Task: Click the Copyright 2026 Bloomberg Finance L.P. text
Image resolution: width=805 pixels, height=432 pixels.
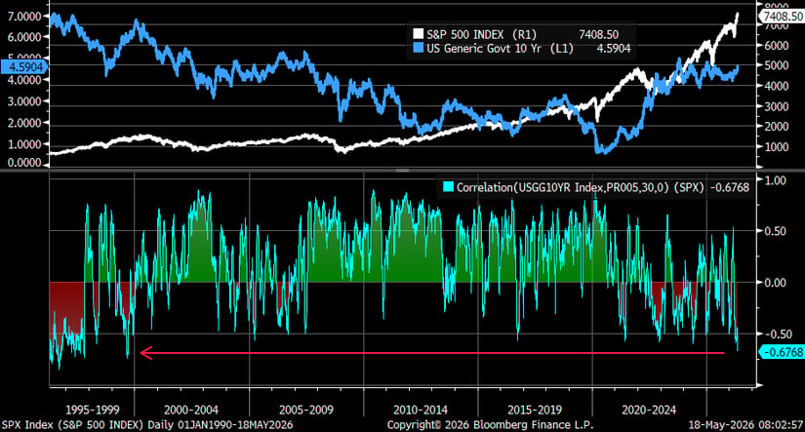Action: pyautogui.click(x=490, y=425)
